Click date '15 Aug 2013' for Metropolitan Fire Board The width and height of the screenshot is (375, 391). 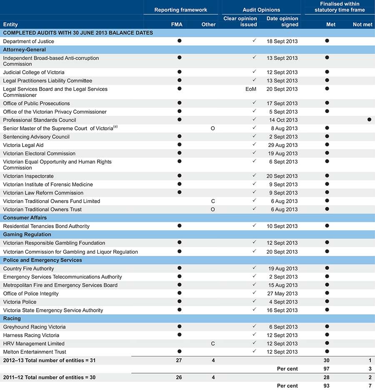point(283,285)
